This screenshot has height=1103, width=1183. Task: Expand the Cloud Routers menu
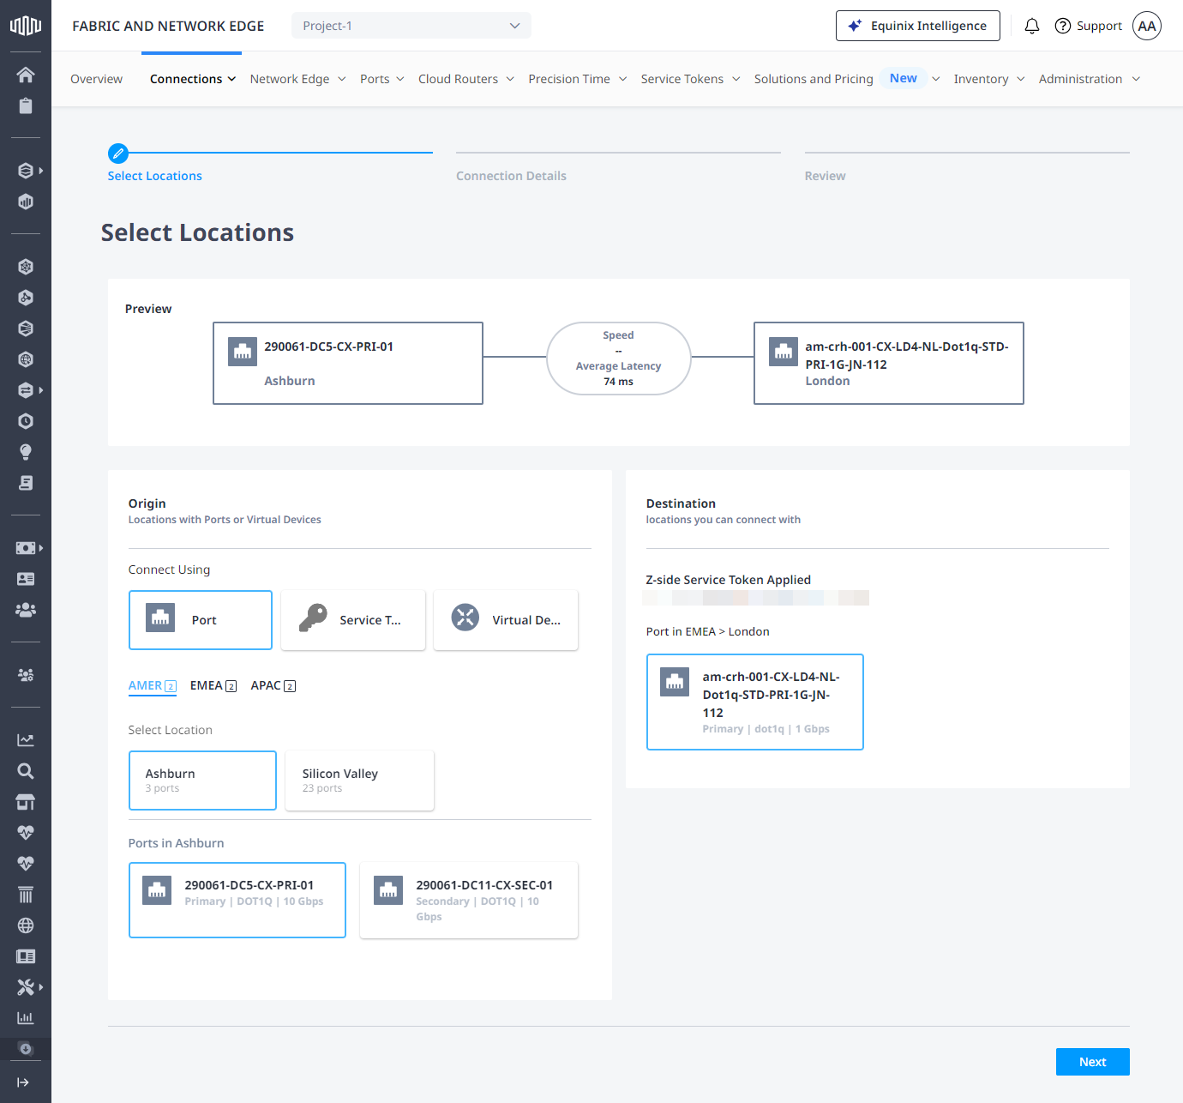tap(466, 79)
